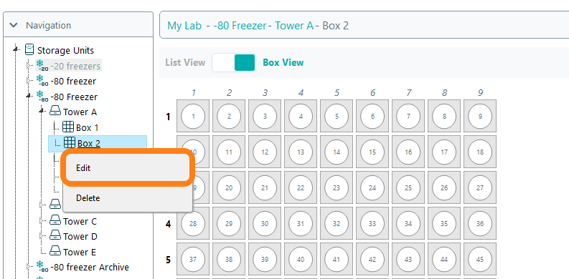The height and width of the screenshot is (279, 569).
Task: Open the Tower A breadcrumb link
Action: (x=294, y=26)
